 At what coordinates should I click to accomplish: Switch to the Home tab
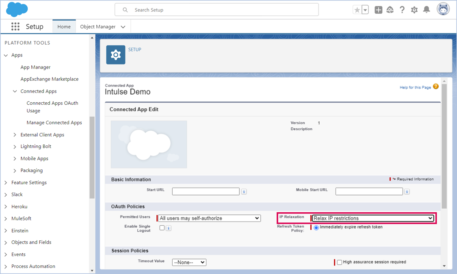coord(64,26)
